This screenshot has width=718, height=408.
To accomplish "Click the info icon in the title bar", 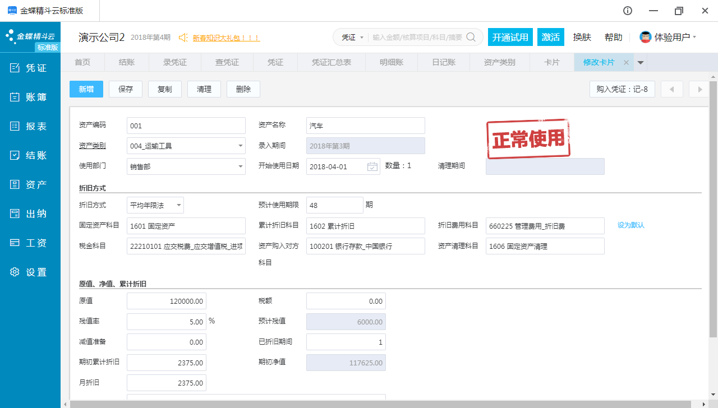I will tap(627, 10).
